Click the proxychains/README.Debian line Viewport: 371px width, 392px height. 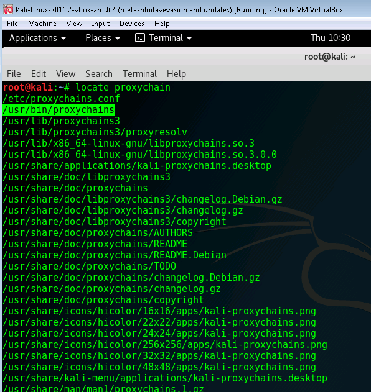(x=115, y=255)
